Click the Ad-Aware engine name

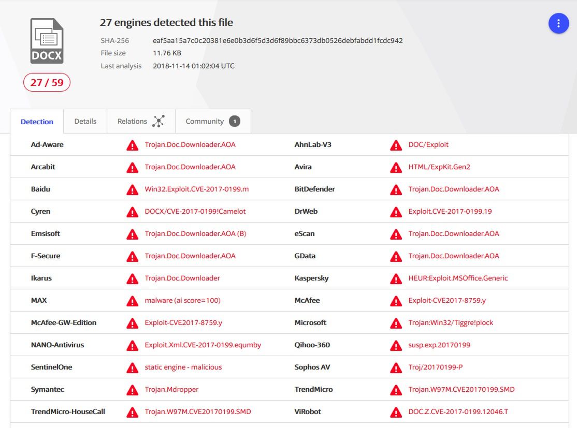click(47, 144)
